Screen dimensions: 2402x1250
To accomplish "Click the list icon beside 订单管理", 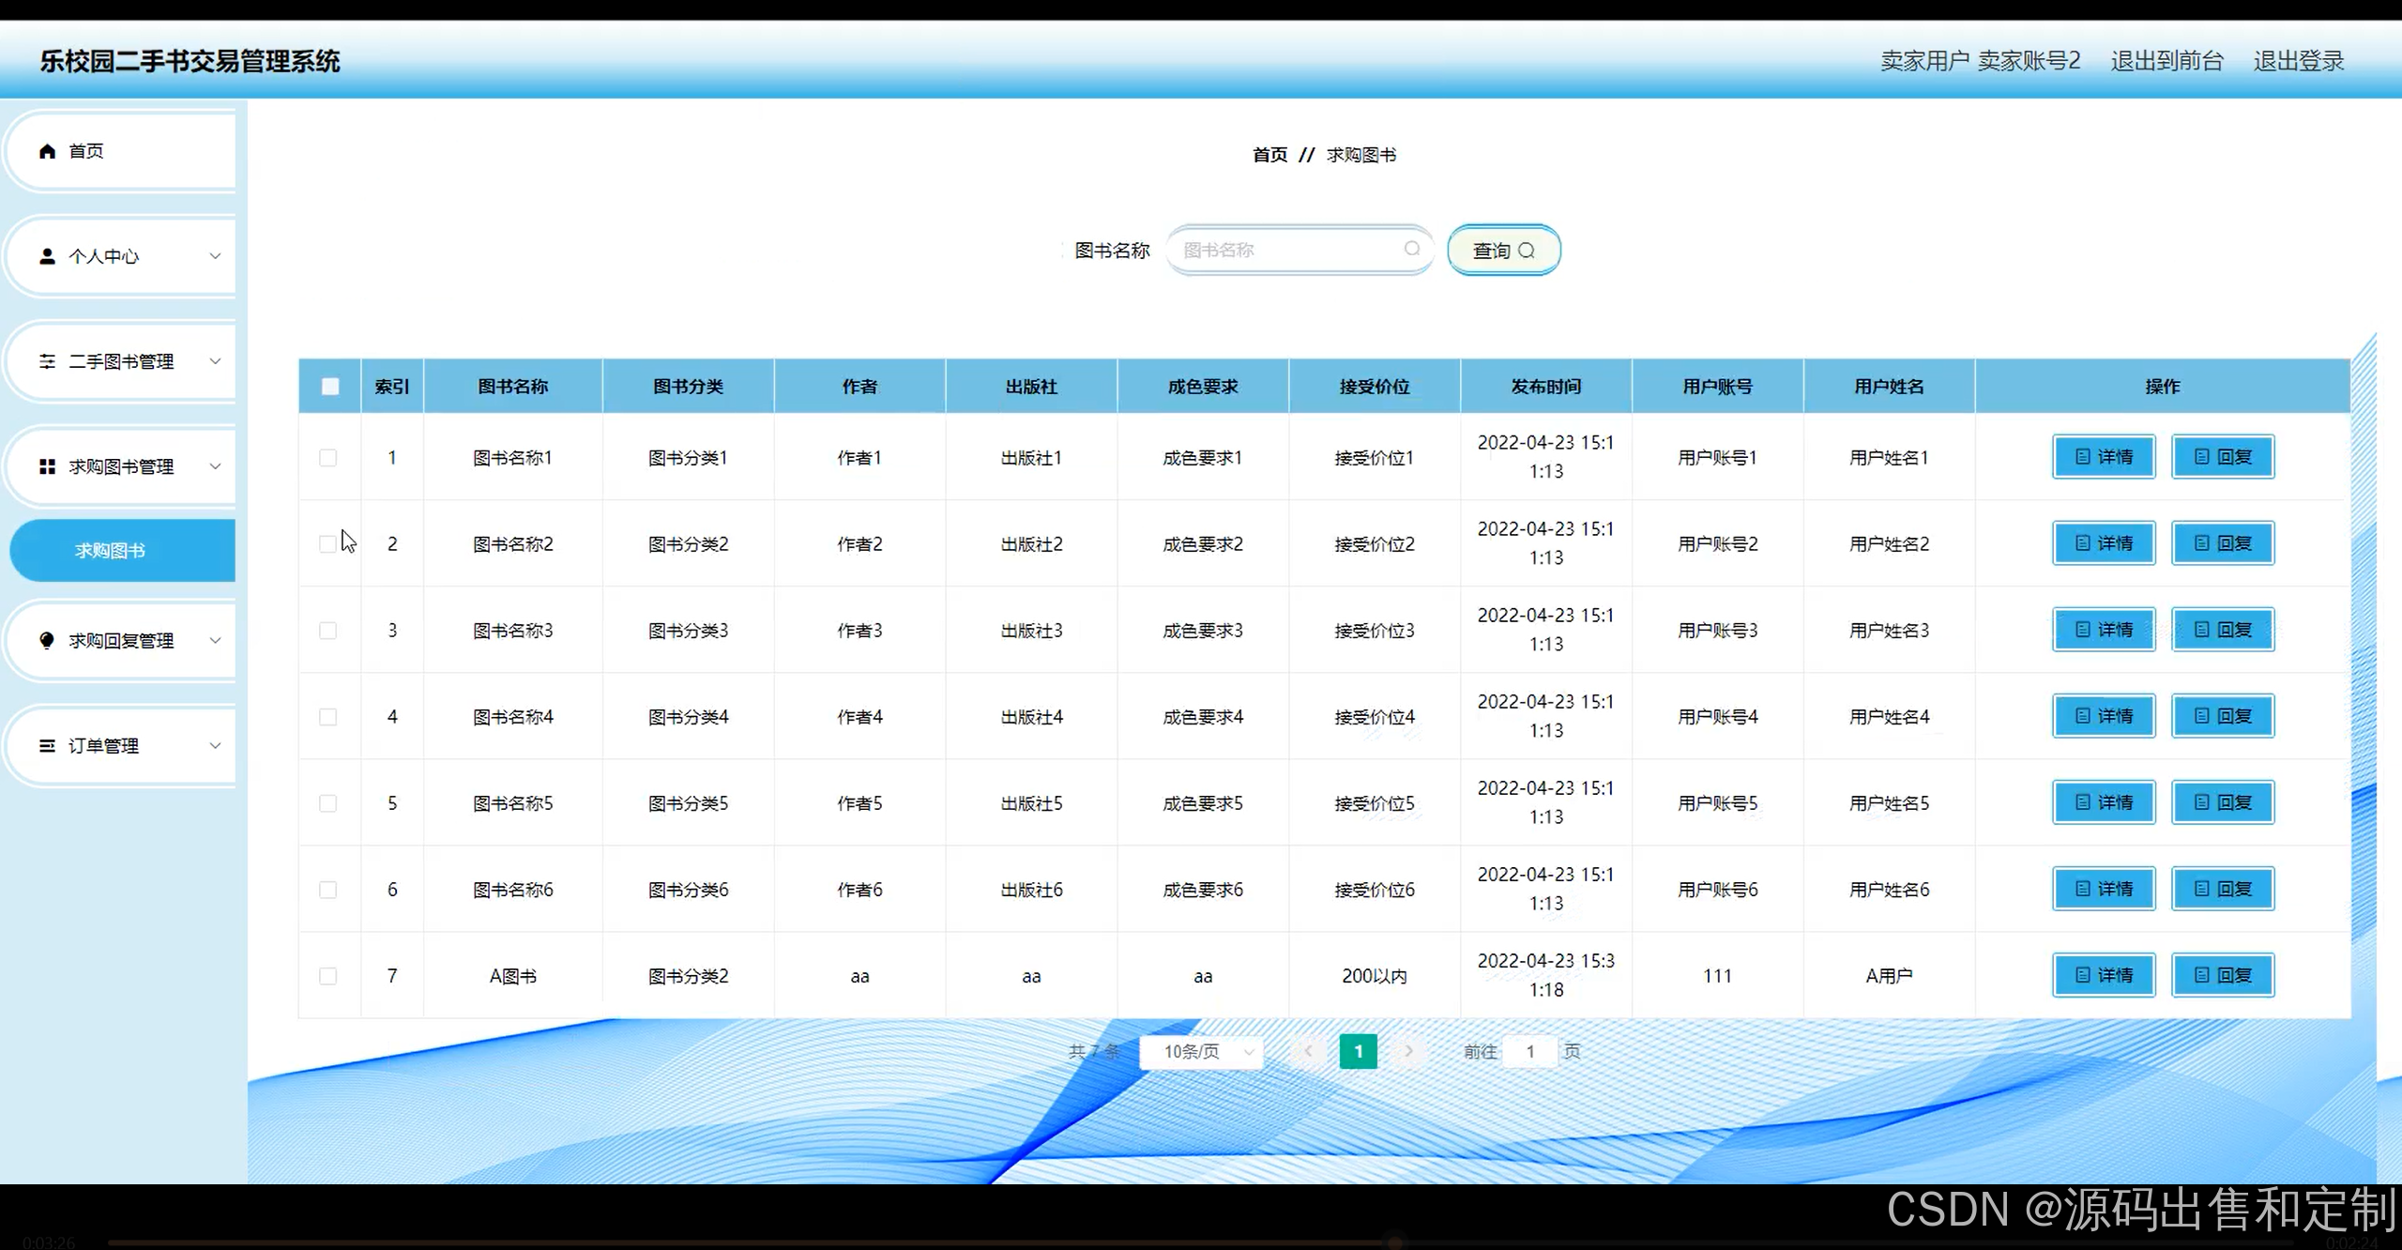I will click(x=47, y=745).
